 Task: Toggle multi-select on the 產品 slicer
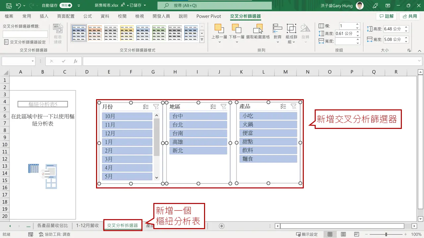283,106
